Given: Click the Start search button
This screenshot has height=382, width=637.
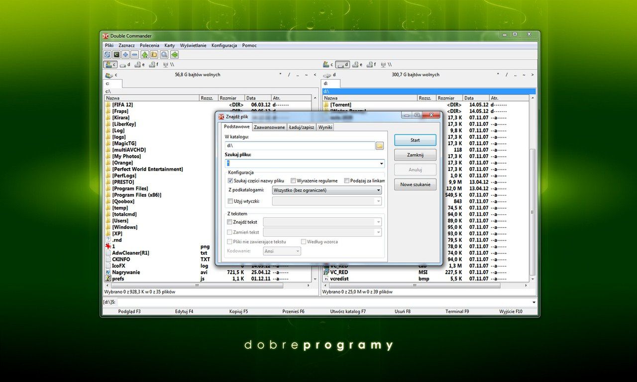Looking at the screenshot, I should (415, 140).
